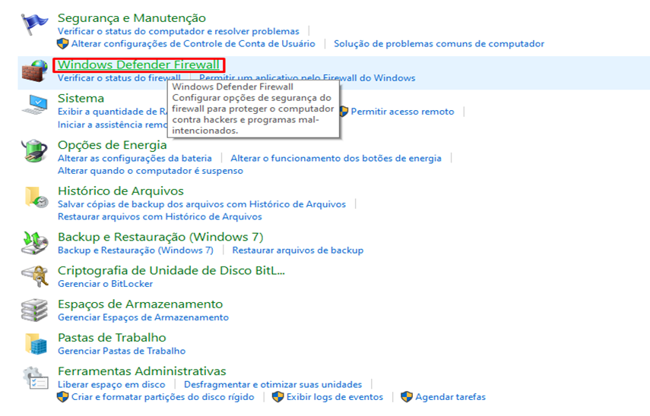Click the BitLocker drive lock icon
Screen dimensions: 650x416
coord(35,276)
